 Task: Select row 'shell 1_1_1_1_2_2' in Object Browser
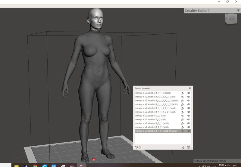(x=163, y=112)
